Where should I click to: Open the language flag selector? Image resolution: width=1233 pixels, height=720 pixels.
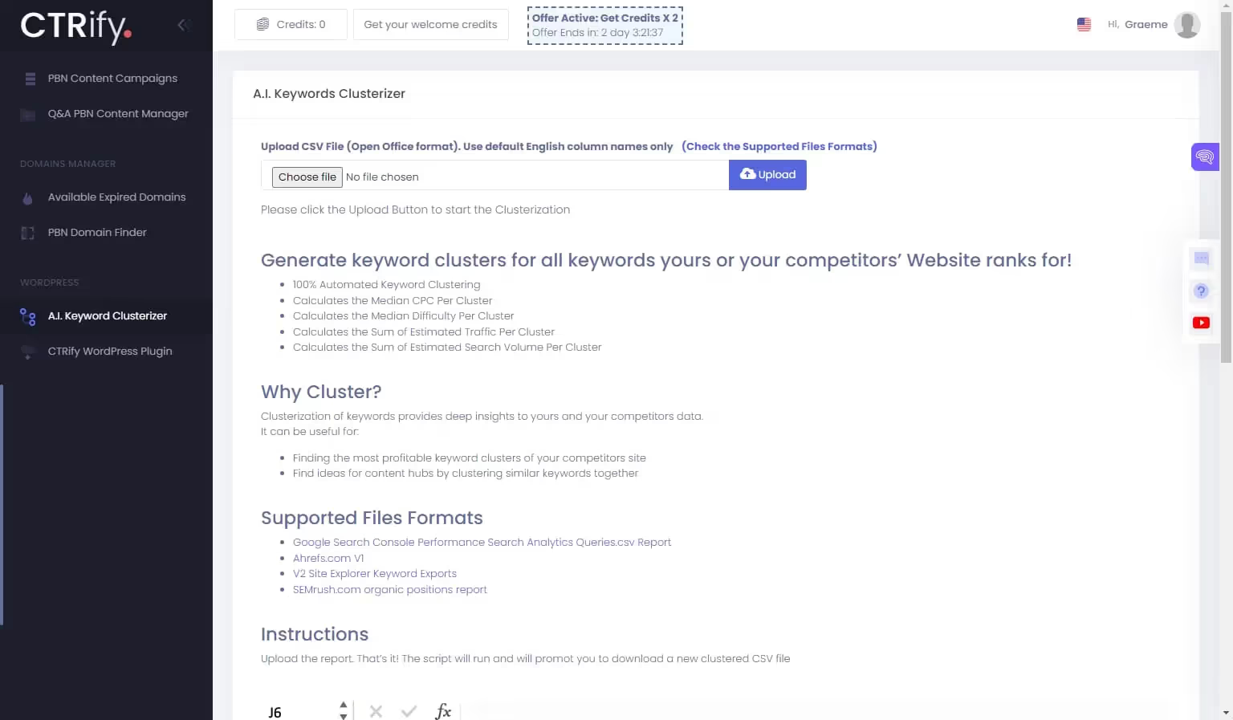1084,24
